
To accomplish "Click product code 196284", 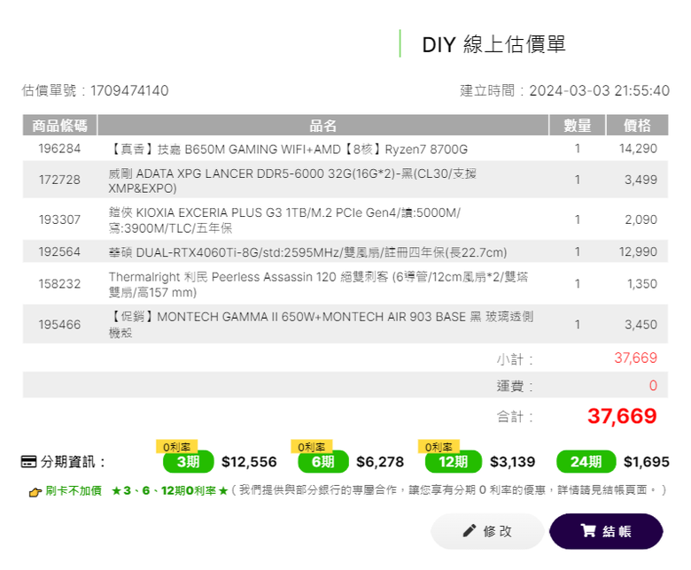I will click(x=59, y=149).
